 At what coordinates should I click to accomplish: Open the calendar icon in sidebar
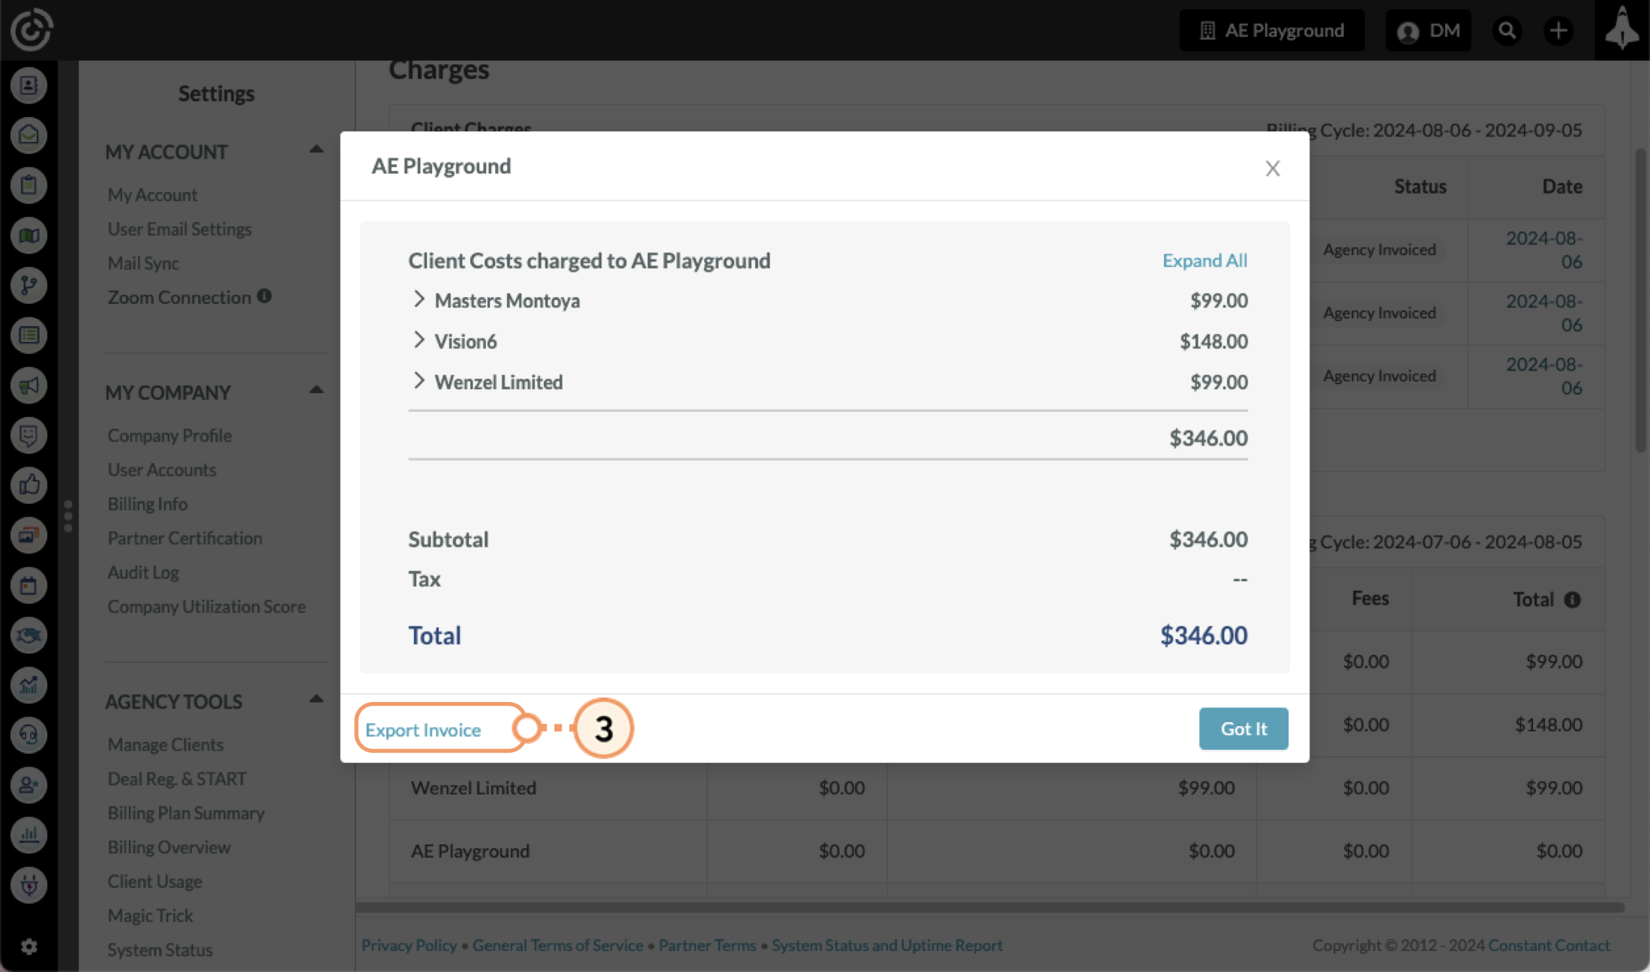tap(28, 586)
